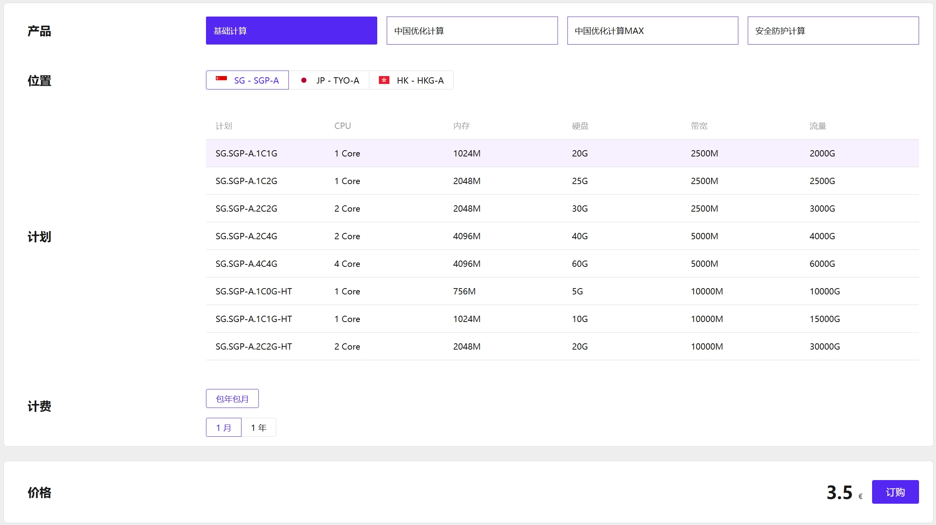Click the Singapore flag icon
936x525 pixels.
click(221, 79)
